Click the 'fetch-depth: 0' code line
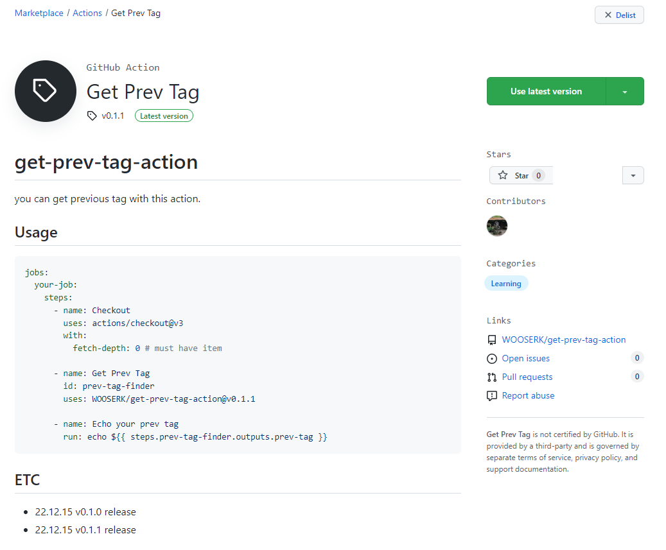Viewport: 666px width, 550px height. click(147, 348)
